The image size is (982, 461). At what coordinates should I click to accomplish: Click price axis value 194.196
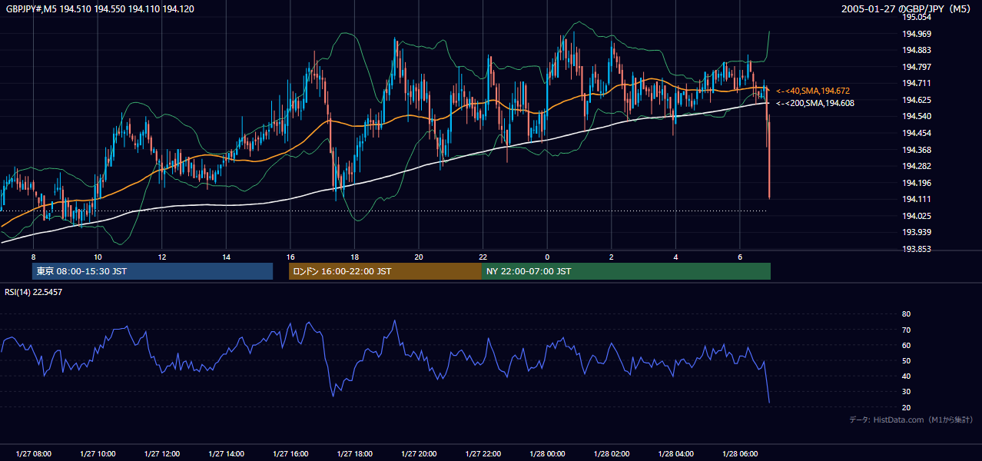[x=917, y=183]
